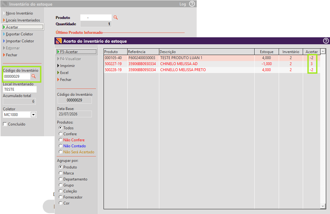Click the grid scrollbar down arrow
330x214 pixels.
tap(323, 206)
